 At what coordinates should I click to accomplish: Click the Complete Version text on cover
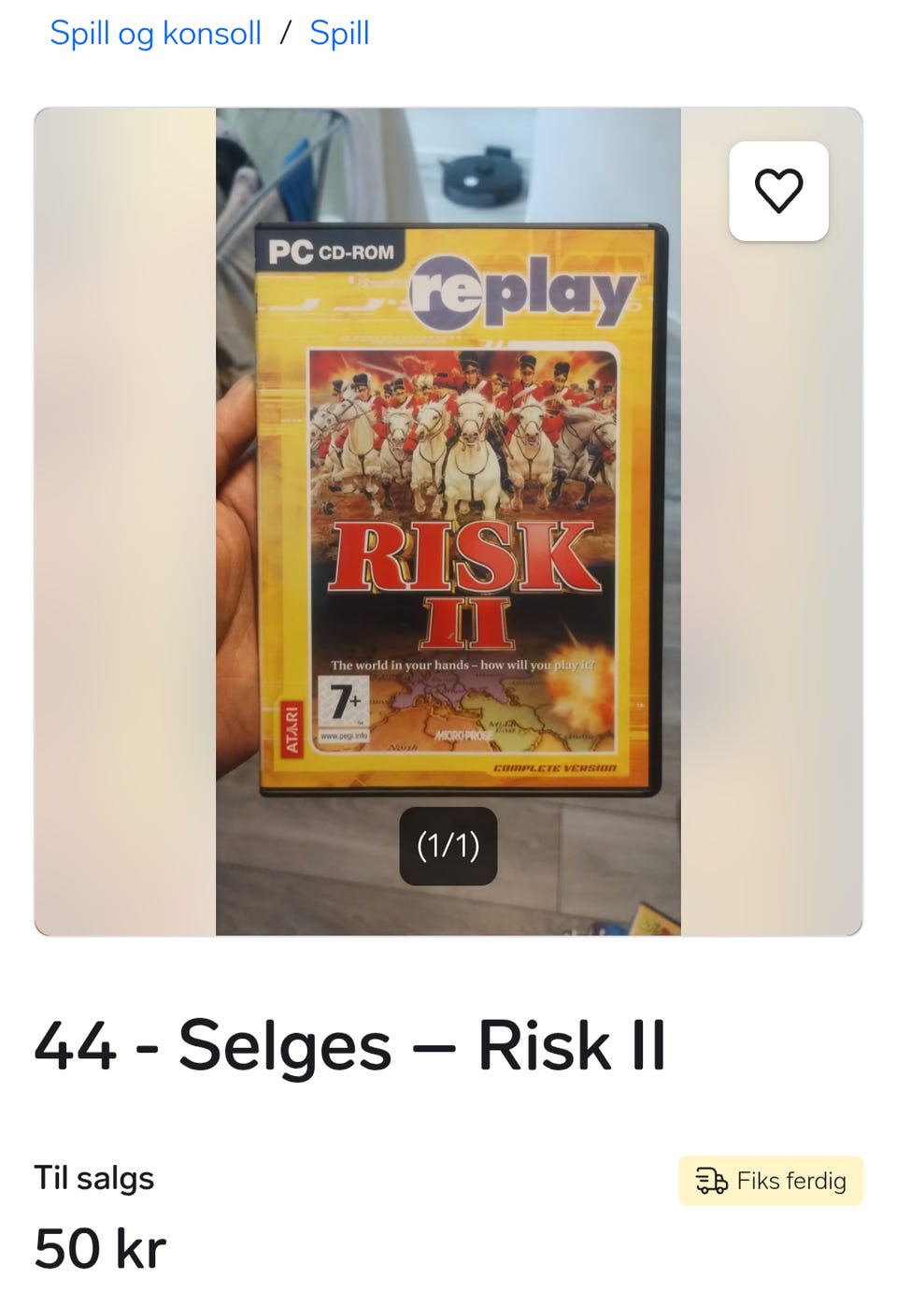pos(554,768)
